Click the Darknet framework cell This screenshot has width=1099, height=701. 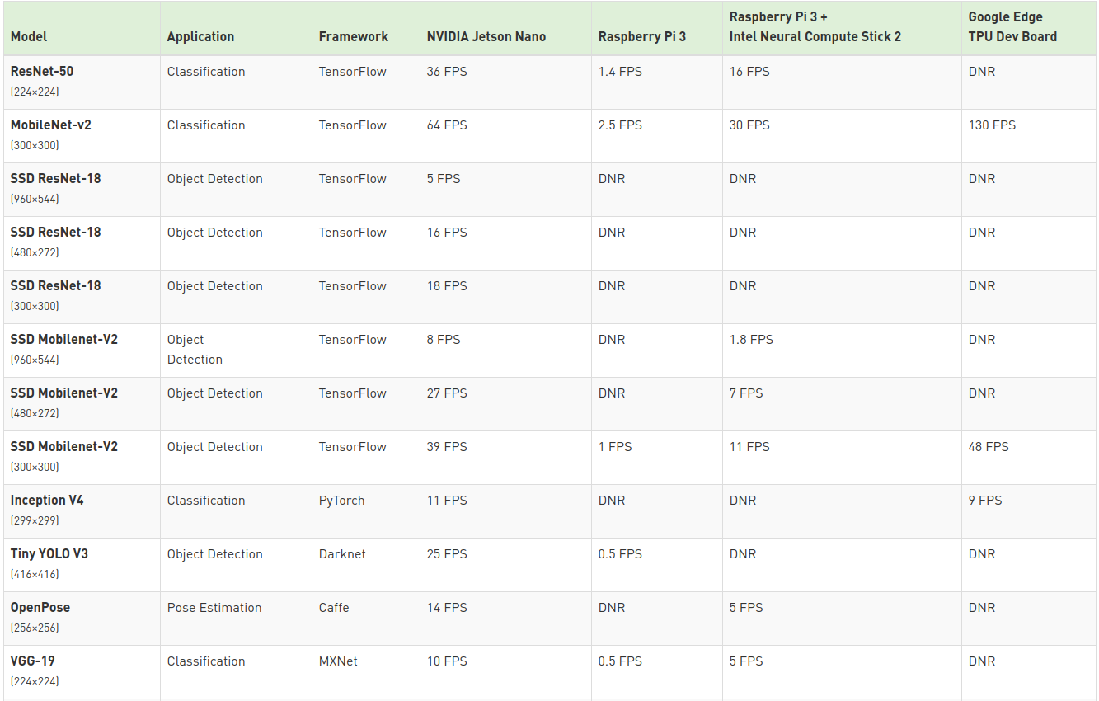click(342, 554)
